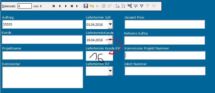Image resolution: width=215 pixels, height=93 pixels.
Task: Click the Auftrag field containing 55555
Action: pos(43,24)
